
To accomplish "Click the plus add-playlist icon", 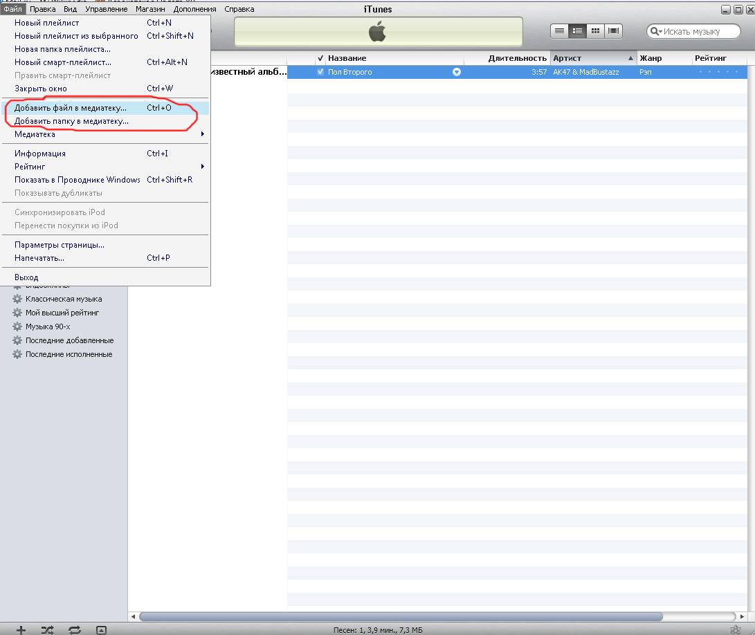I will point(21,629).
